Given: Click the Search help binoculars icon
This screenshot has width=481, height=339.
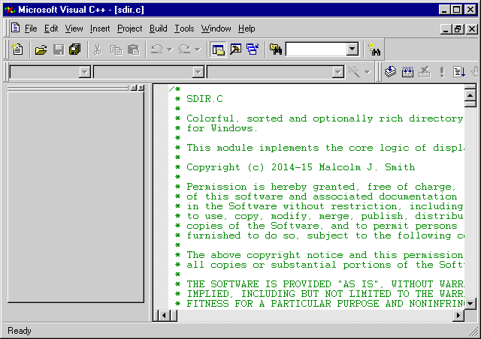Looking at the screenshot, I should (374, 49).
